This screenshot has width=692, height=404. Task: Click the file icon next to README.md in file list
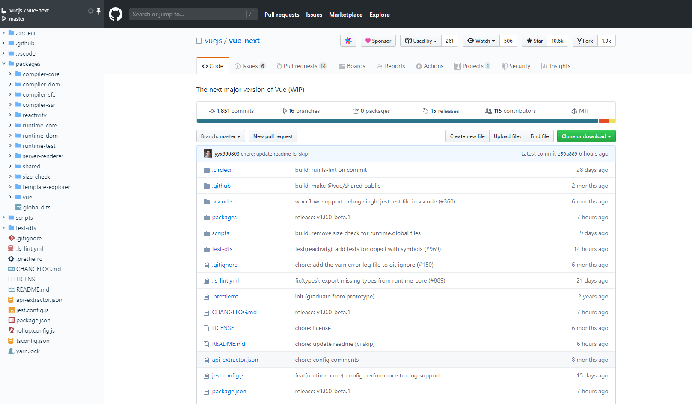[x=206, y=344]
